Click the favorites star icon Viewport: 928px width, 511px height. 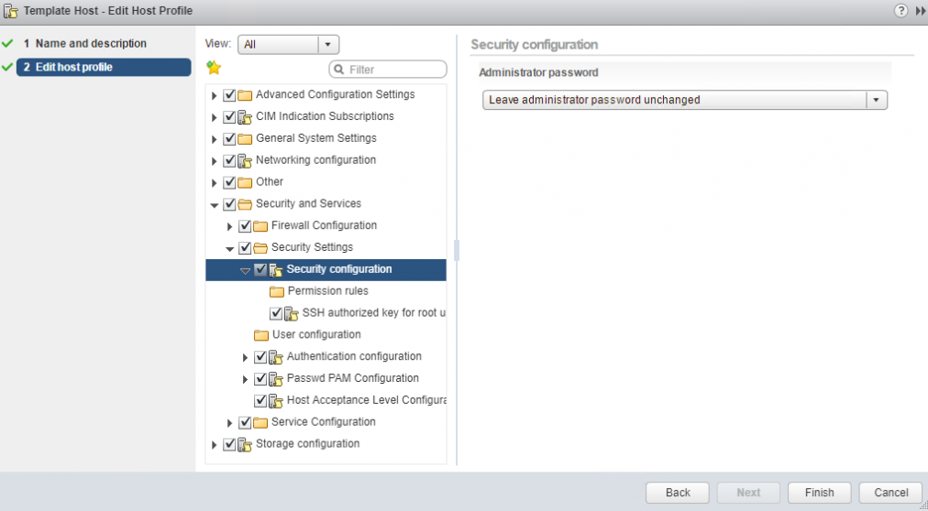click(x=214, y=68)
